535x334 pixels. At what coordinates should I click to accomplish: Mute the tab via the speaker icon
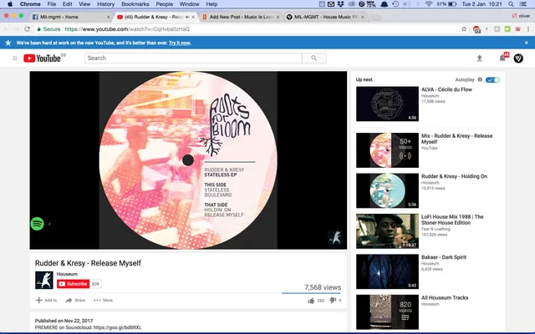click(187, 17)
